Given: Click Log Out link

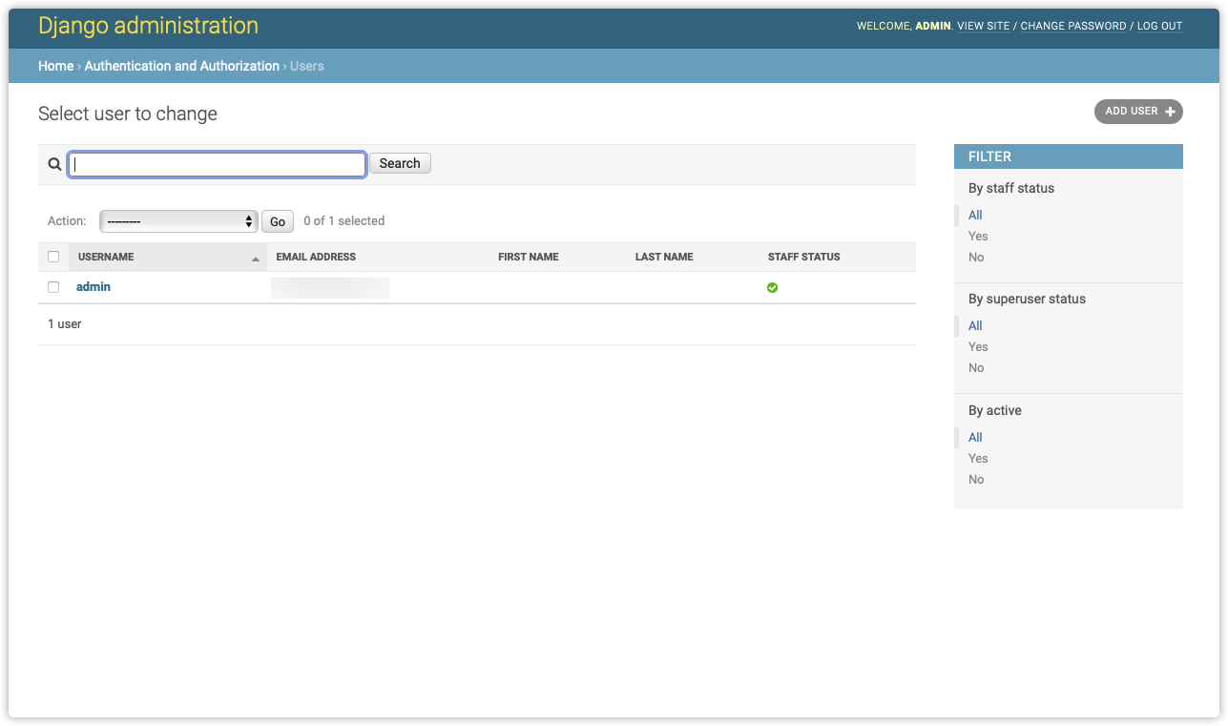Looking at the screenshot, I should [1159, 26].
